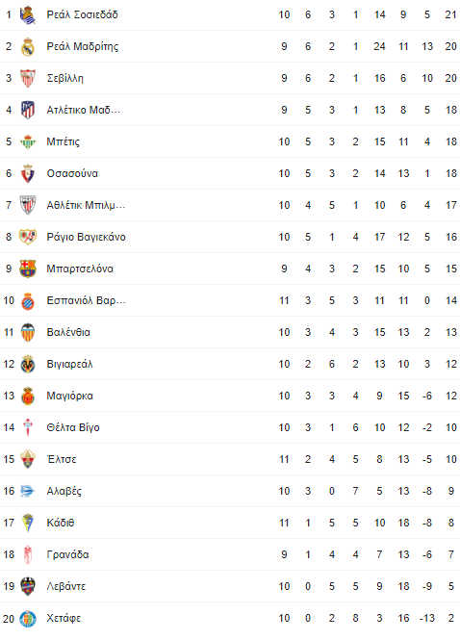The width and height of the screenshot is (460, 640).
Task: Click the Villarreal yellow crest icon
Action: coord(28,364)
